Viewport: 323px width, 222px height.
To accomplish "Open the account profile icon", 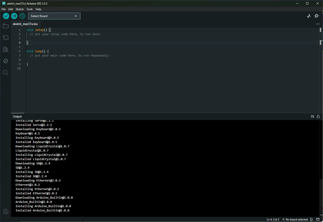I will [6, 212].
